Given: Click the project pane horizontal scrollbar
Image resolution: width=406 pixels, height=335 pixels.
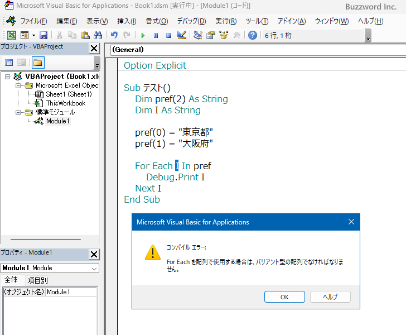Looking at the screenshot, I should [x=46, y=240].
